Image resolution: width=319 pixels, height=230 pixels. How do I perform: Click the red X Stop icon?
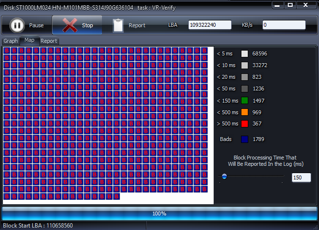[70, 25]
